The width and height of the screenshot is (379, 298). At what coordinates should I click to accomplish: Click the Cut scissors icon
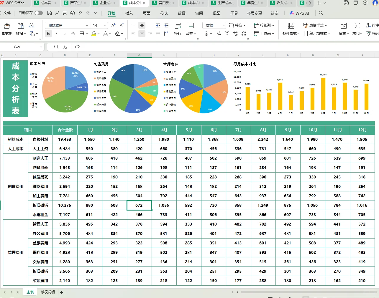pyautogui.click(x=32, y=25)
